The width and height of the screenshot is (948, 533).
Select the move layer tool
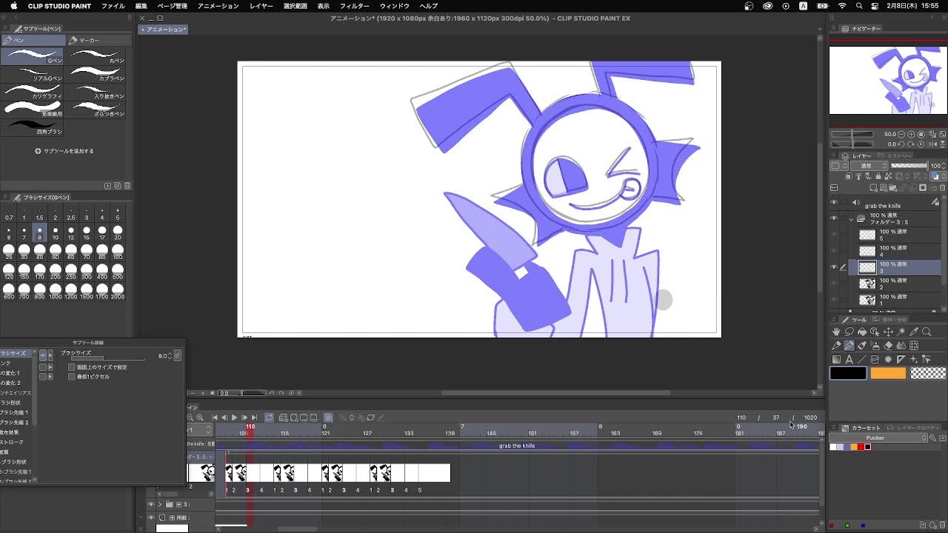point(888,332)
